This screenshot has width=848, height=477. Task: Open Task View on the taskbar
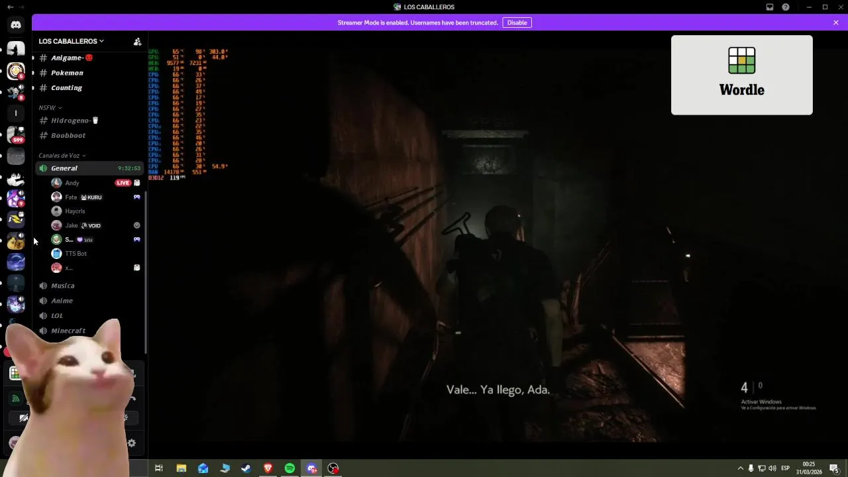pyautogui.click(x=159, y=468)
